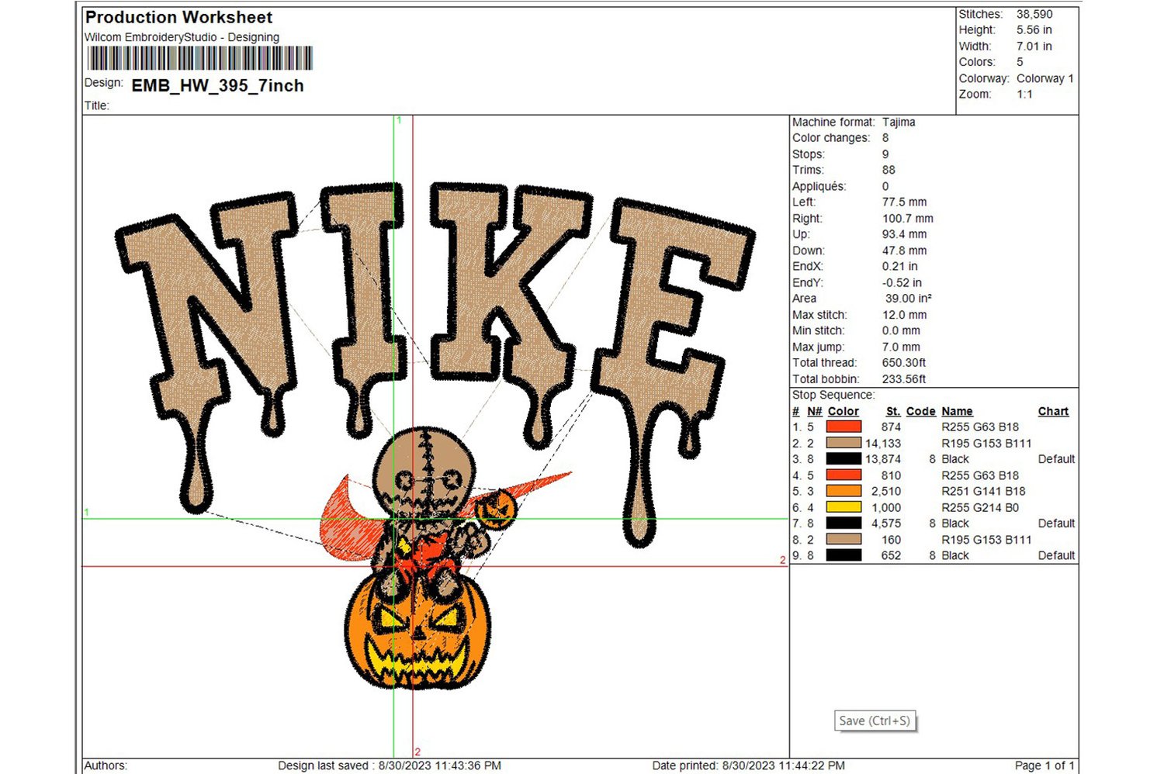Click thread name 'R255 G214 B0'

click(980, 507)
